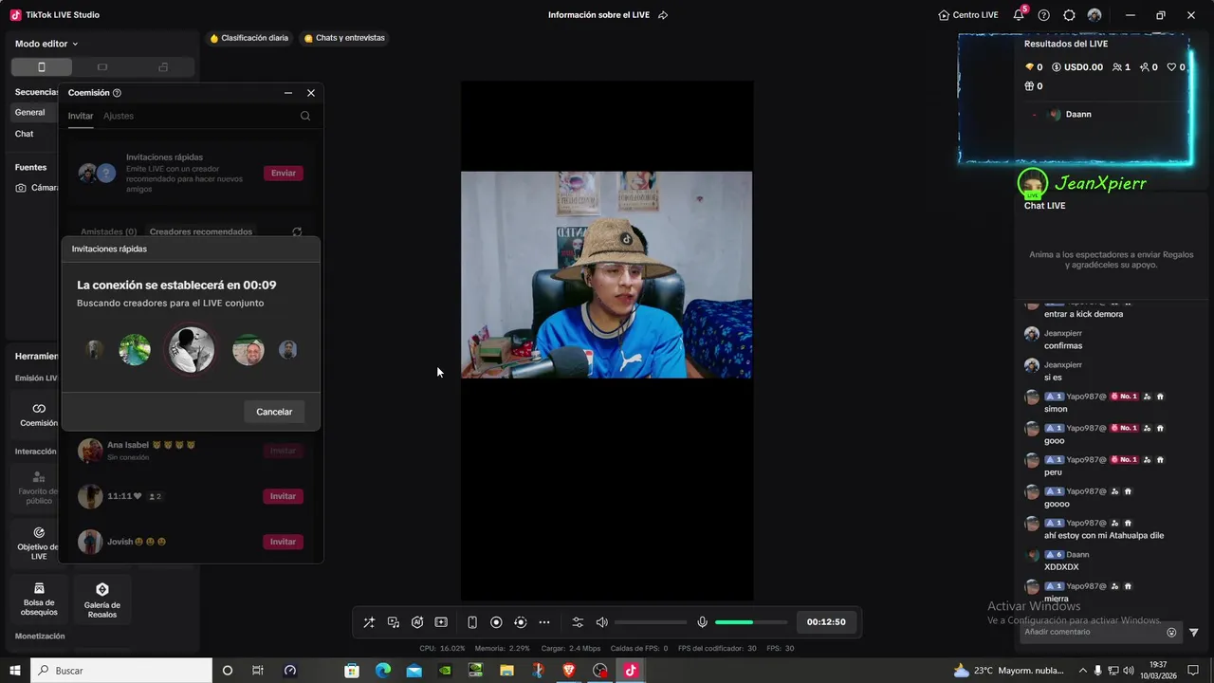Open the three-dots more options menu
This screenshot has width=1214, height=683.
544,622
